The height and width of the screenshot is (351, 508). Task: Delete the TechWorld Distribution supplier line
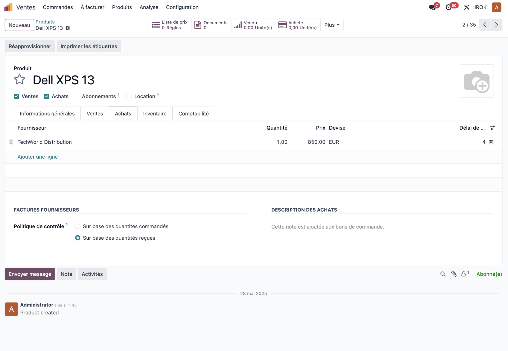coord(491,142)
